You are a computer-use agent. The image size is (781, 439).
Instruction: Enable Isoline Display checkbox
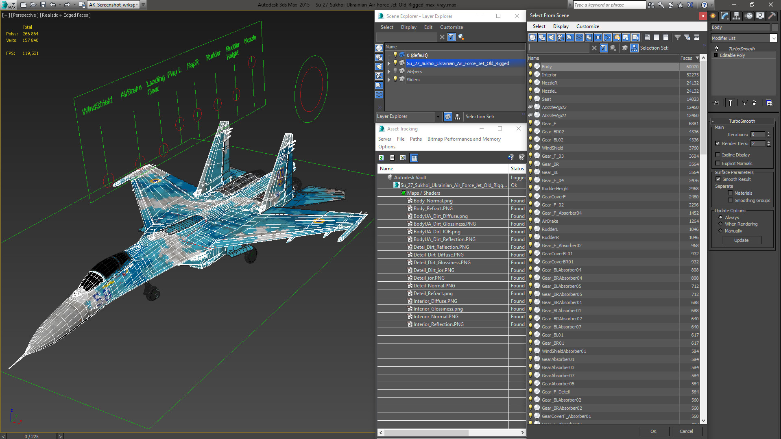click(x=718, y=155)
